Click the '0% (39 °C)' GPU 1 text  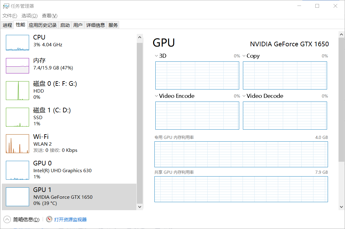click(45, 203)
